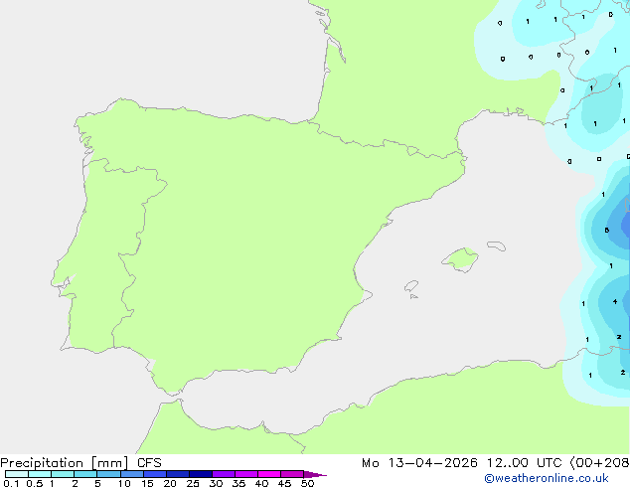The image size is (630, 487).
Task: Click the Menorca island outline
Action: tap(496, 245)
